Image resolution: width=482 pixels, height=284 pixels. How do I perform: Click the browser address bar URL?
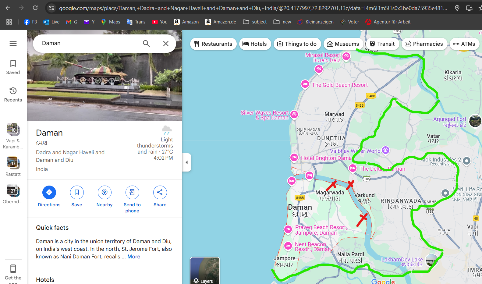pos(253,8)
